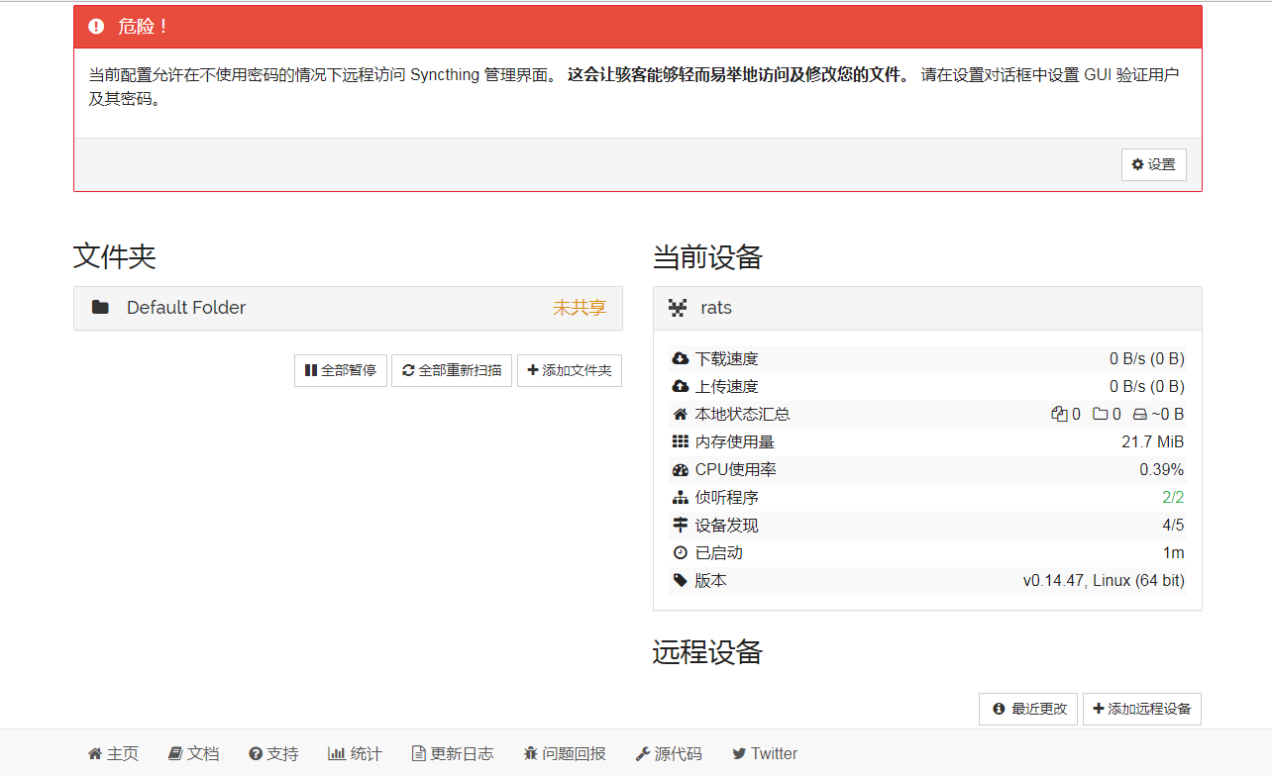1272x776 pixels.
Task: Open the 问题回报 bug report link
Action: tap(565, 753)
